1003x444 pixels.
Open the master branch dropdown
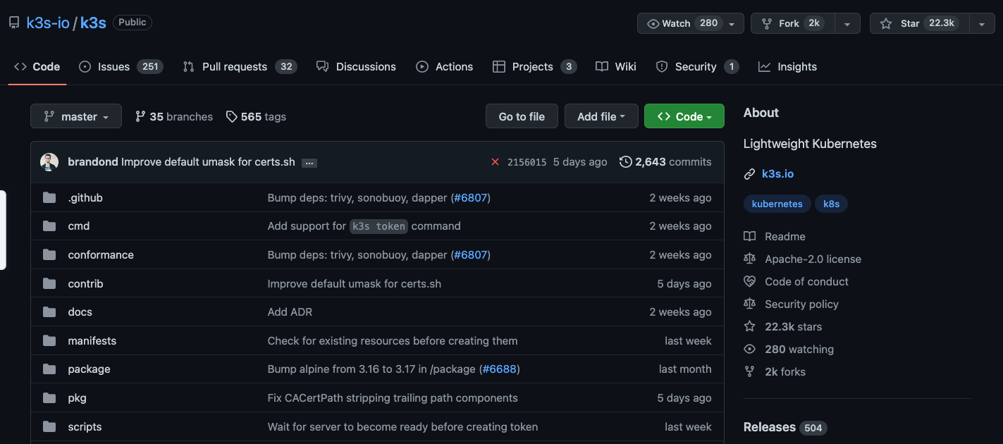coord(76,116)
